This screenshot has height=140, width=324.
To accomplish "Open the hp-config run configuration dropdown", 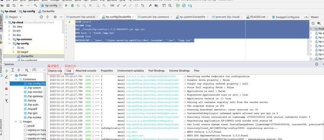I will [x=51, y=6].
